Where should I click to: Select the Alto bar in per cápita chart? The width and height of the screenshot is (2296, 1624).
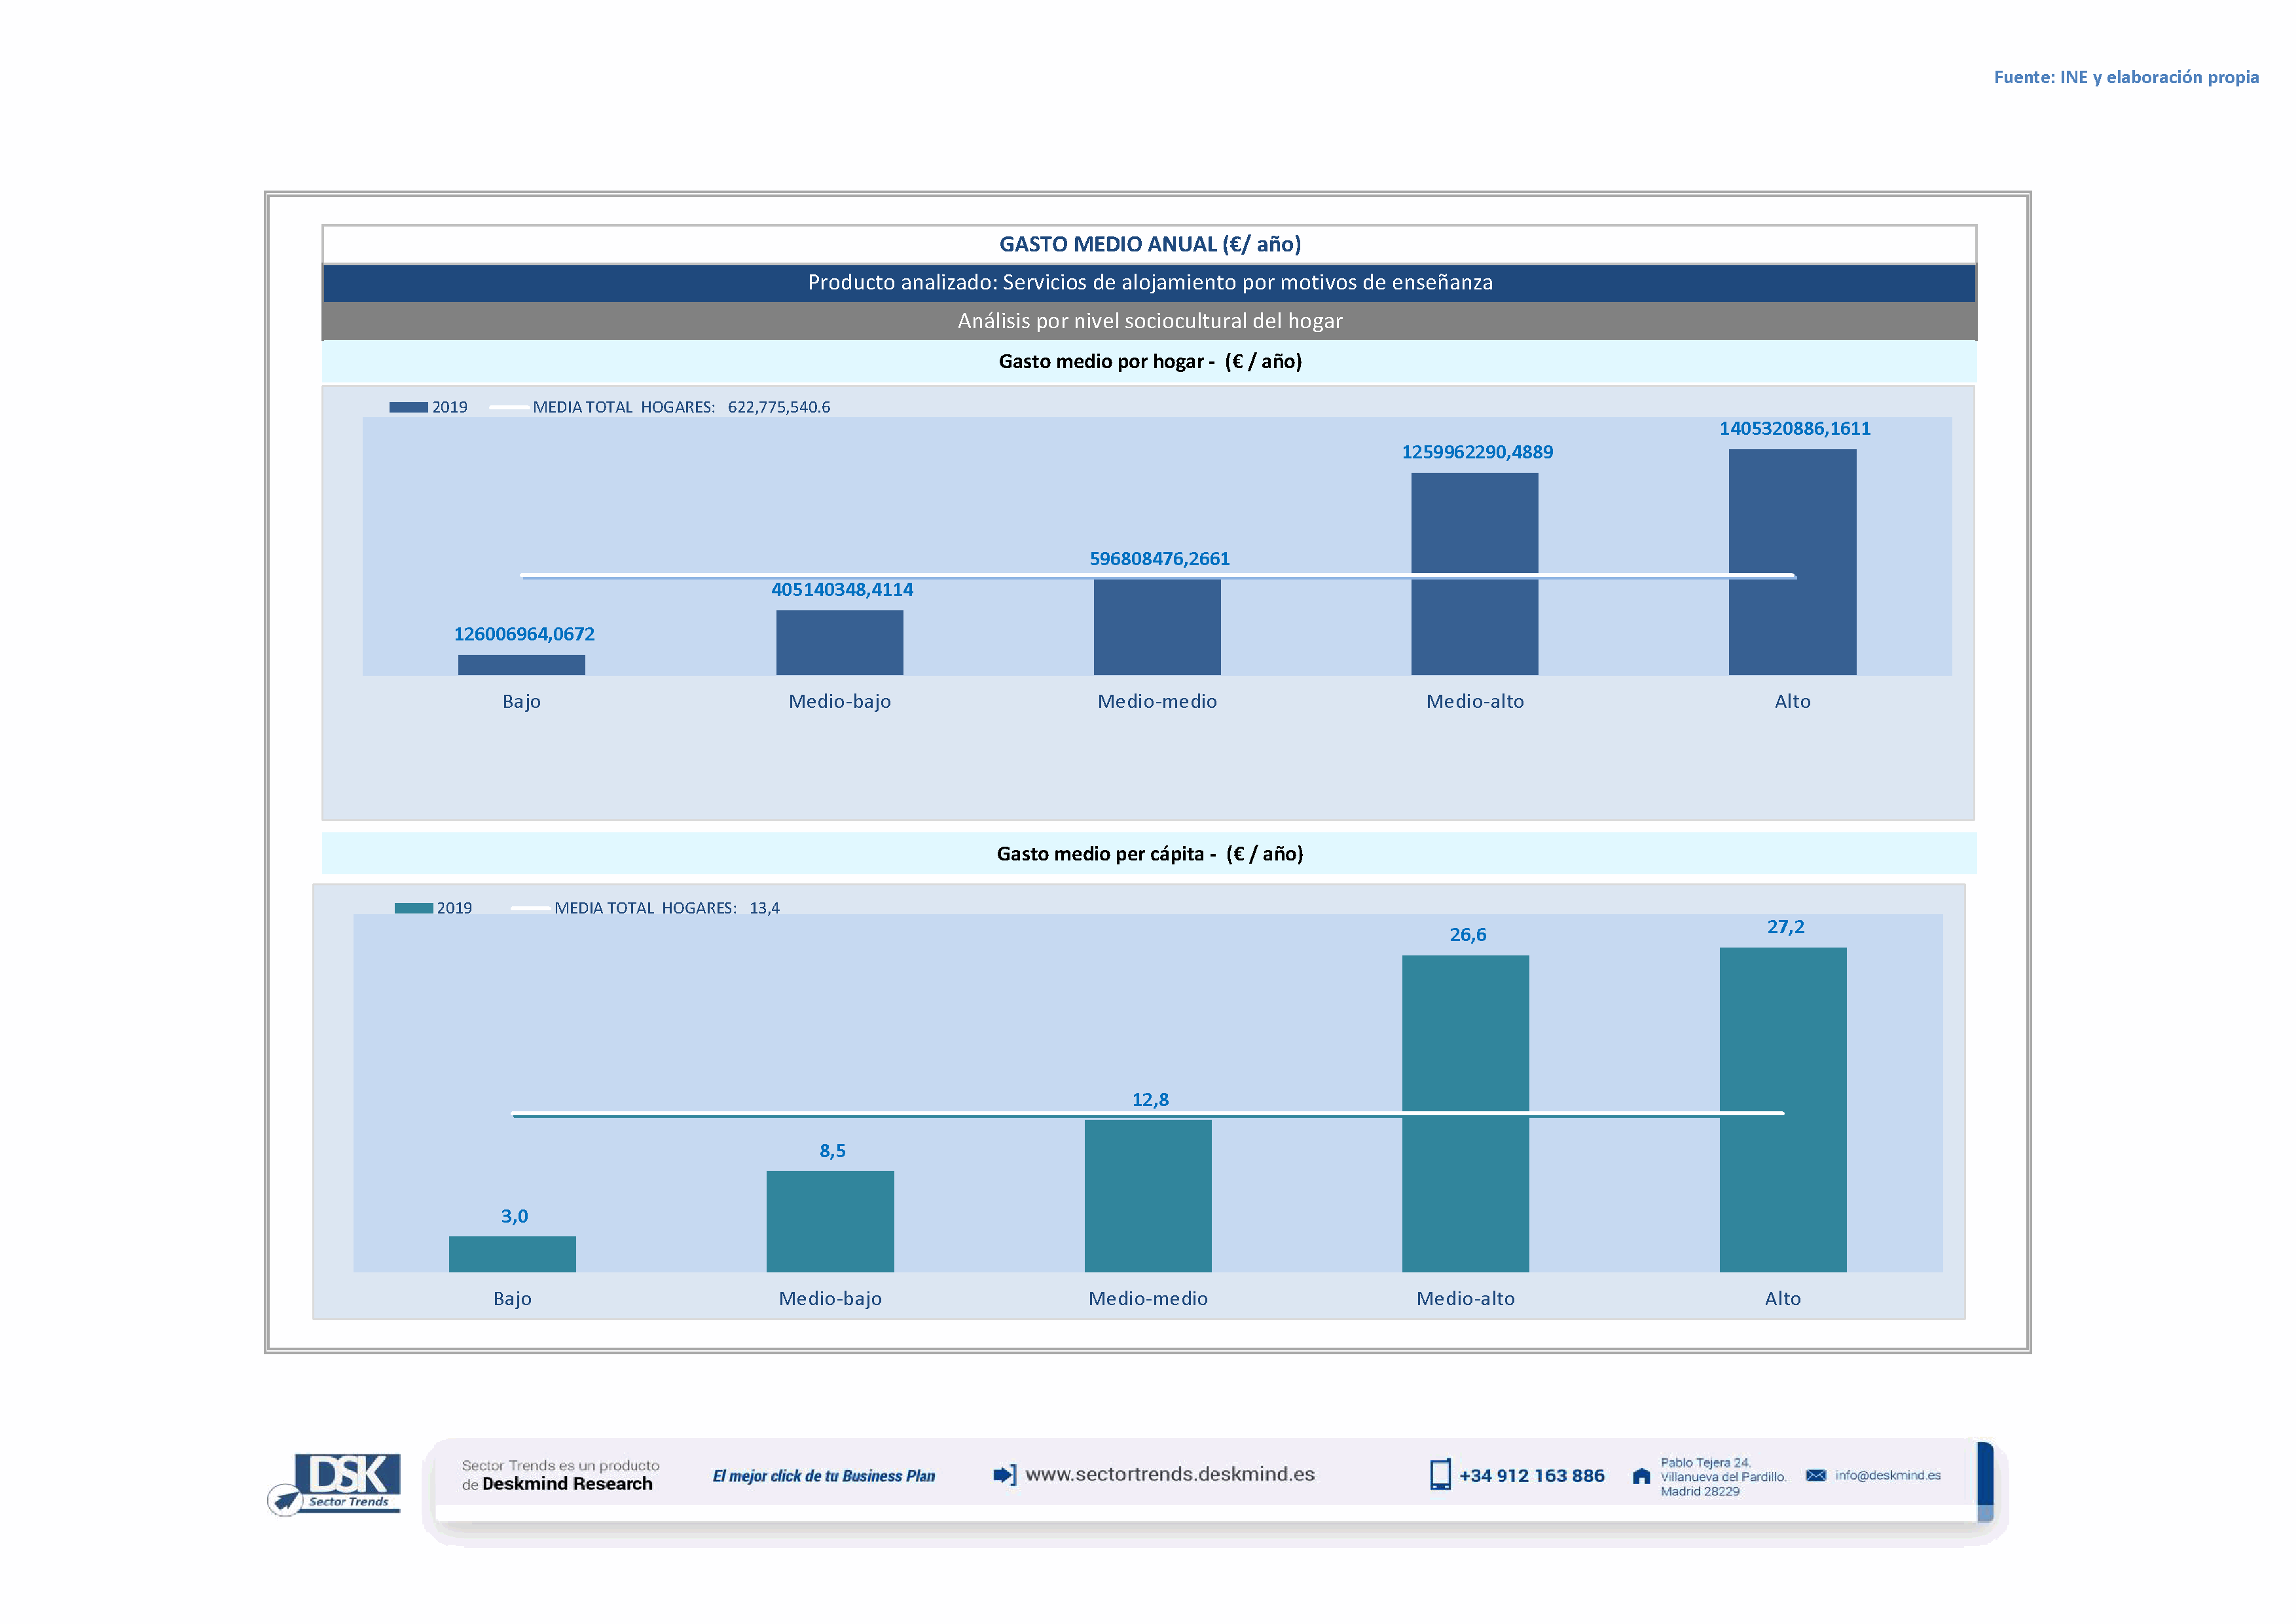point(1782,1109)
